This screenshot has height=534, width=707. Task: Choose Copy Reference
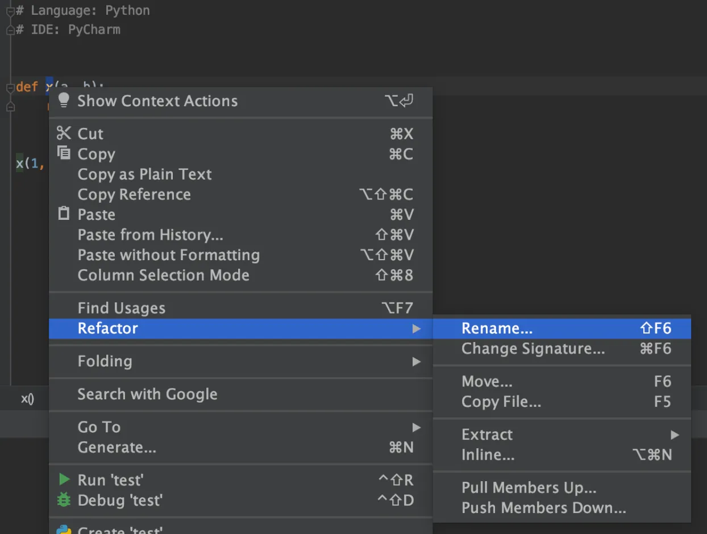(x=241, y=194)
